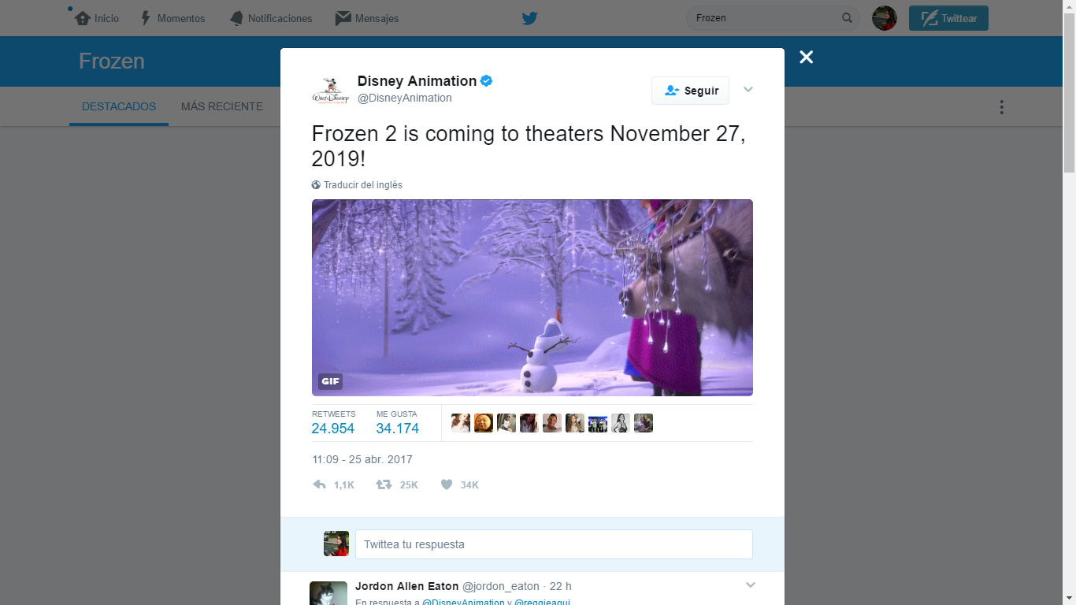1076x605 pixels.
Task: Click the Twittear compose button
Action: (x=948, y=18)
